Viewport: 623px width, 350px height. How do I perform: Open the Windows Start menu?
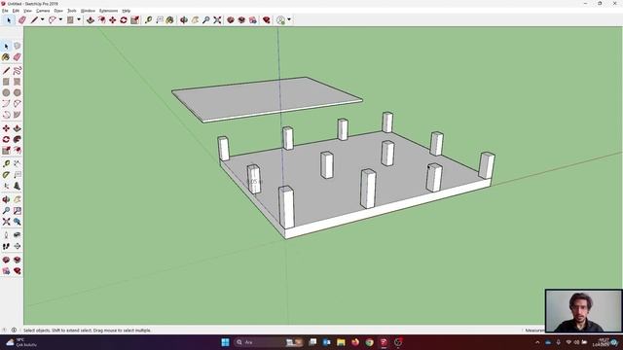point(225,342)
